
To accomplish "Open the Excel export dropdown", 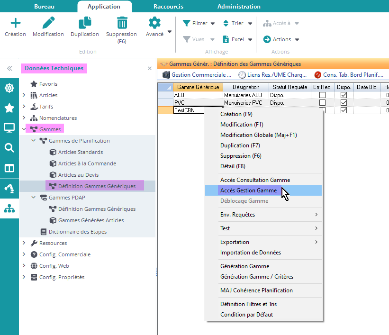I will pos(250,40).
